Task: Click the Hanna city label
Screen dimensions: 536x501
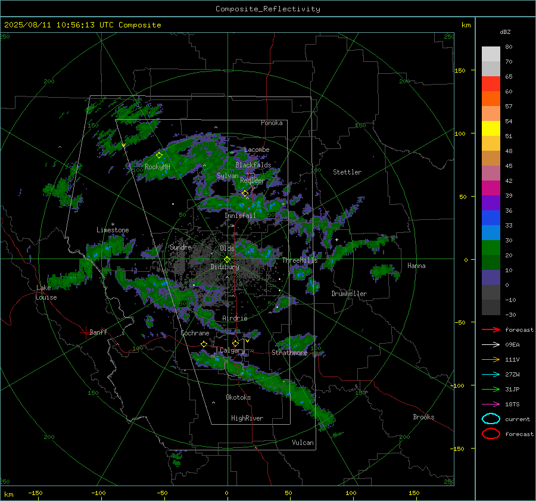Action: click(416, 266)
